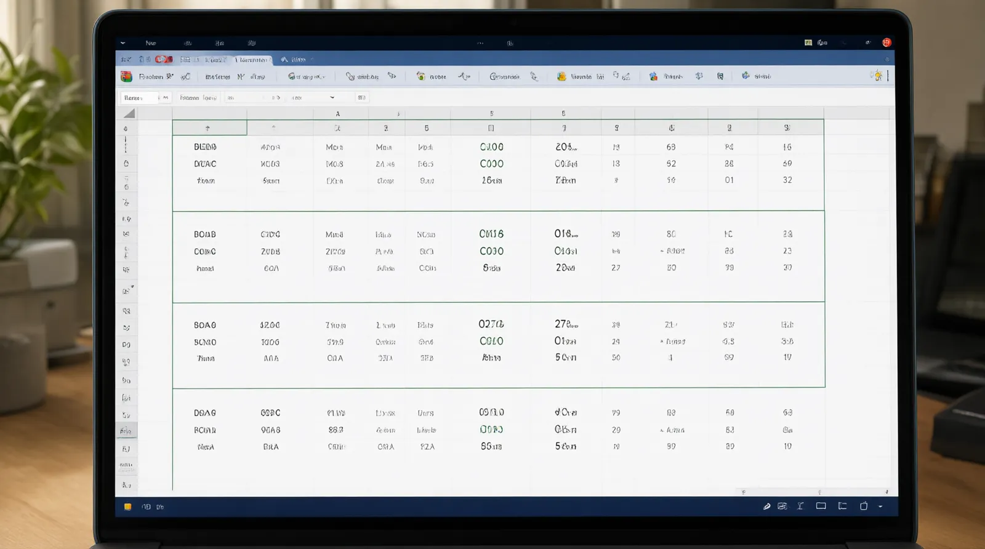Click the select-all triangle at grid corner
The width and height of the screenshot is (985, 549).
(129, 113)
